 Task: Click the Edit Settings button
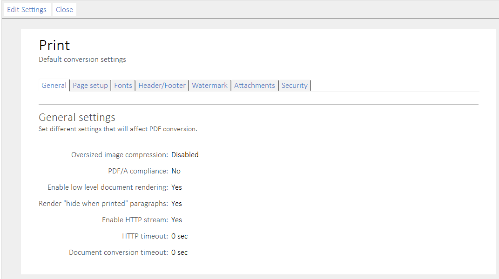click(x=27, y=10)
